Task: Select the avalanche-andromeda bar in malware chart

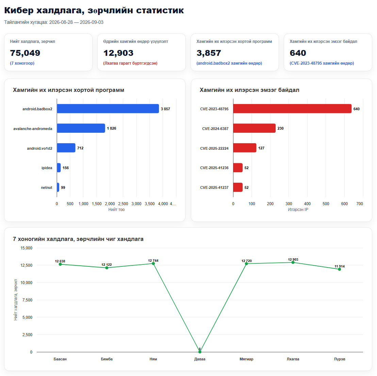Action: point(81,128)
